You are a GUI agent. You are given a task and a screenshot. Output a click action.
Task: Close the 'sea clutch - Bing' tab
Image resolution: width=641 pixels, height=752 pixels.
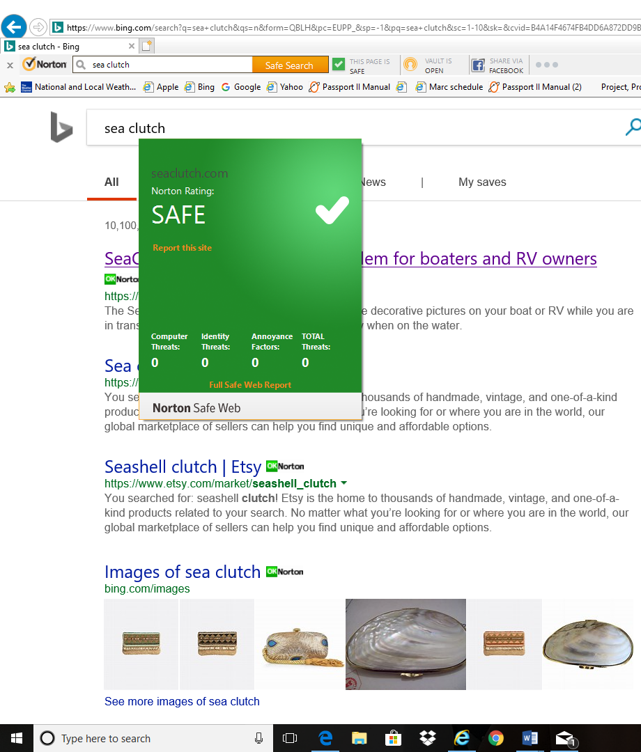click(131, 46)
